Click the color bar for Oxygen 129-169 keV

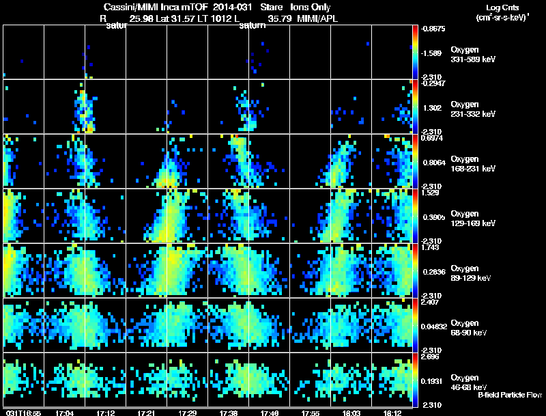pos(415,216)
